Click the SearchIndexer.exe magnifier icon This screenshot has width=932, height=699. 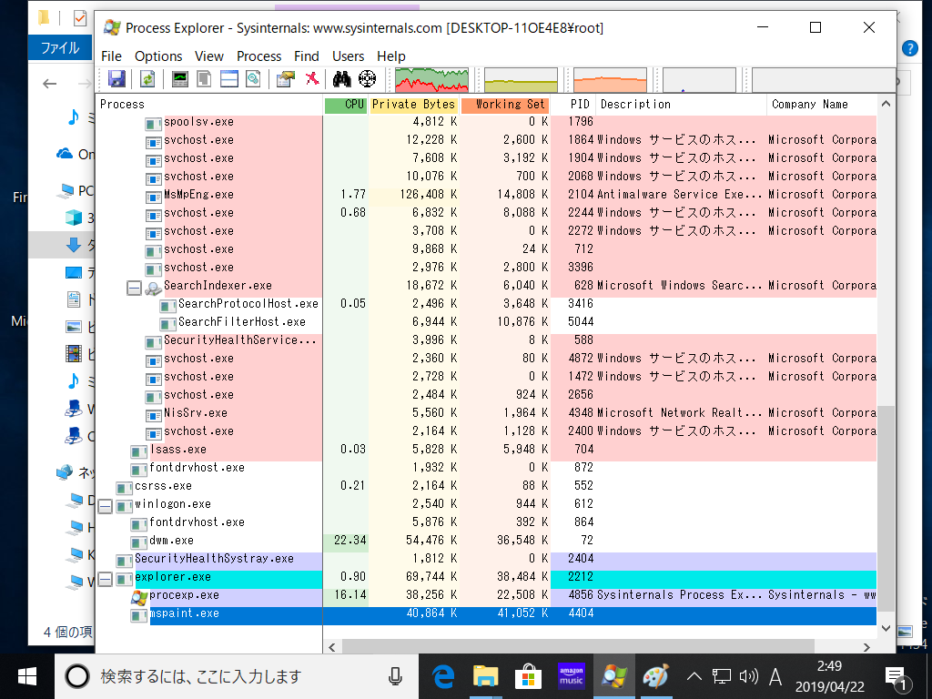[x=153, y=288]
